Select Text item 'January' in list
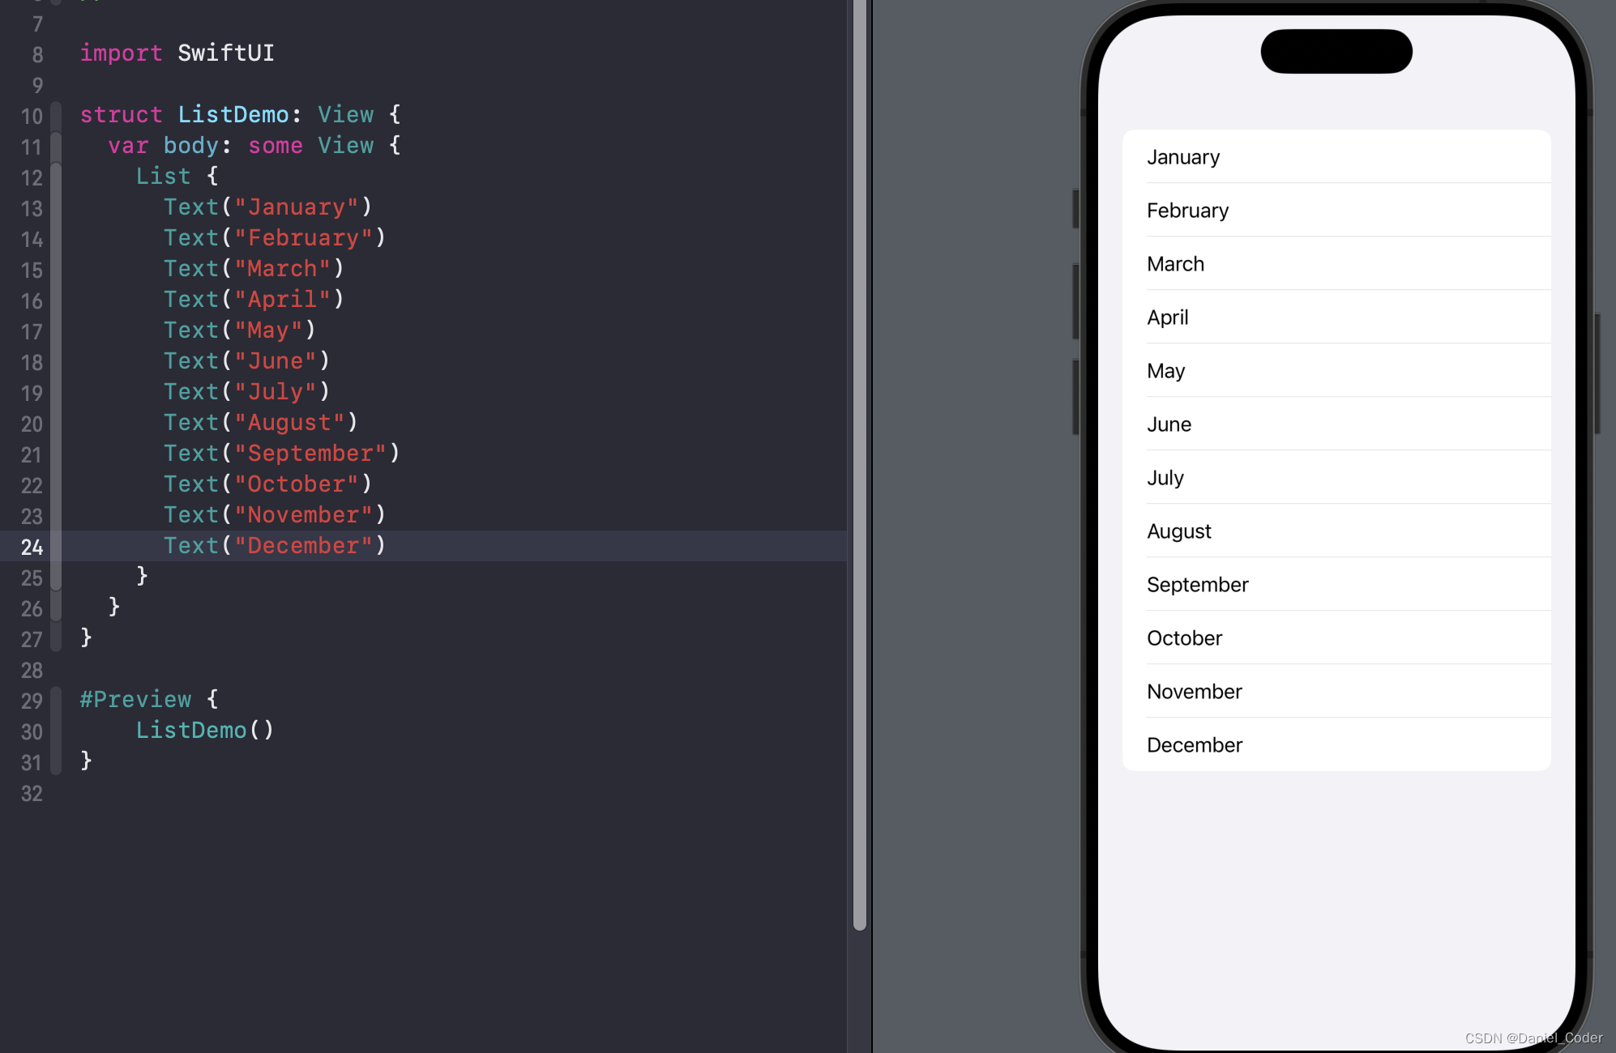The height and width of the screenshot is (1053, 1616). point(1182,156)
